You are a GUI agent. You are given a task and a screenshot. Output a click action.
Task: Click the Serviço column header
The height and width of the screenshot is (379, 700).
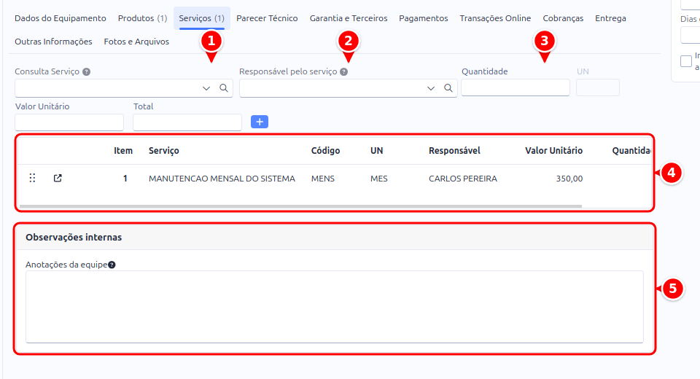[164, 151]
